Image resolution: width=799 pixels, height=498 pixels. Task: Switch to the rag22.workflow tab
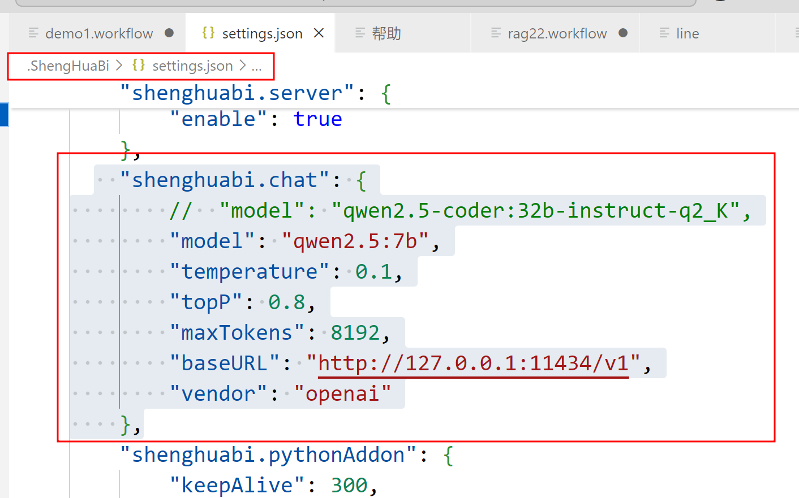557,33
